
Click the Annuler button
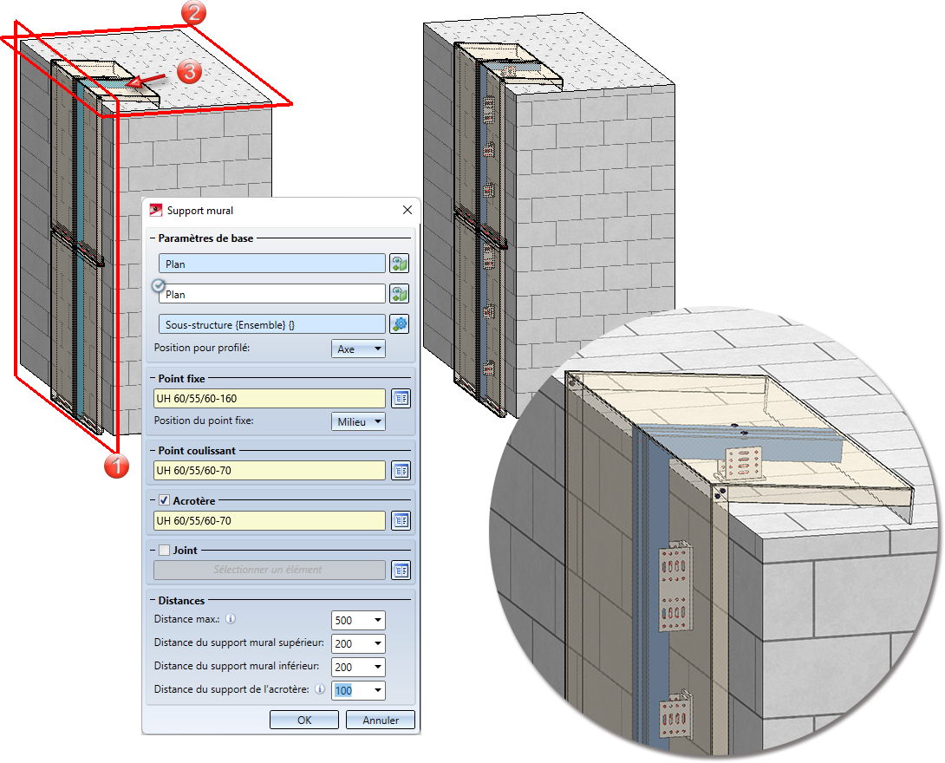point(381,720)
